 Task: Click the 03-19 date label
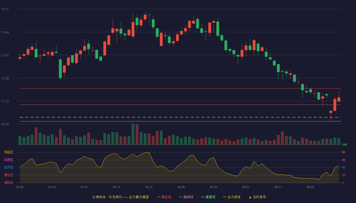[x=52, y=187]
